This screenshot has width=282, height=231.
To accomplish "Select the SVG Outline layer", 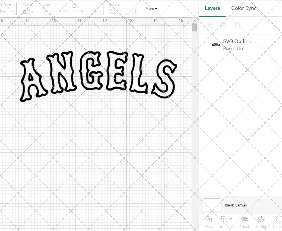I will [237, 45].
